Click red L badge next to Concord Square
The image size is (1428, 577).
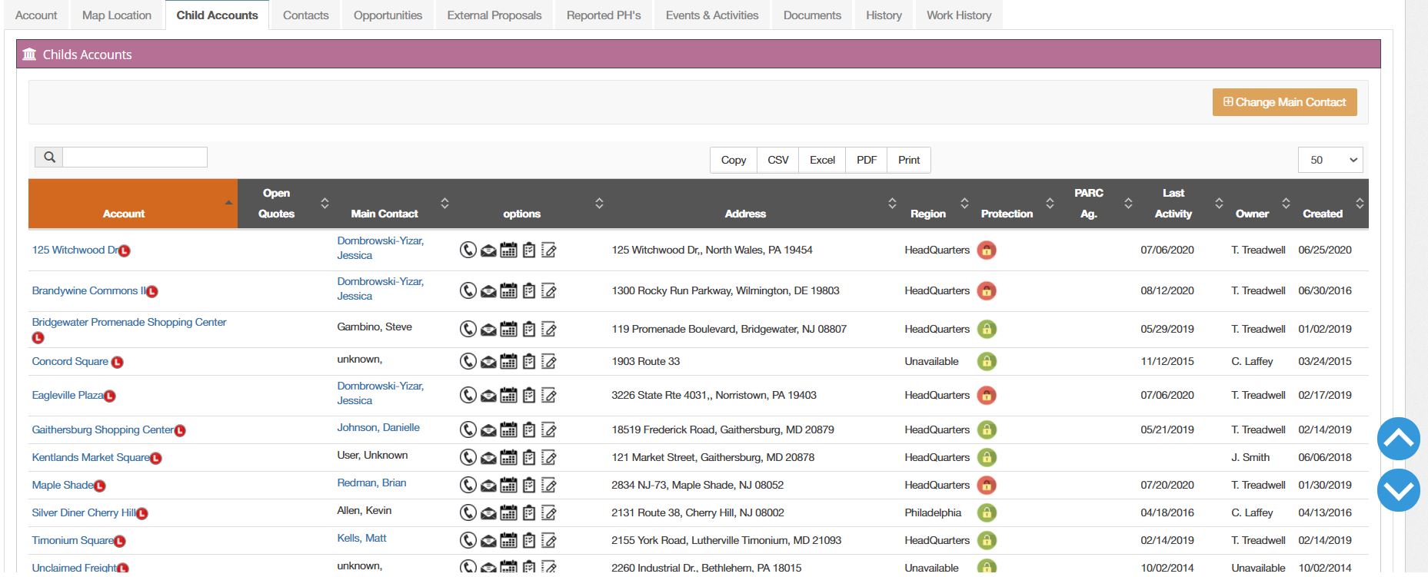point(118,362)
